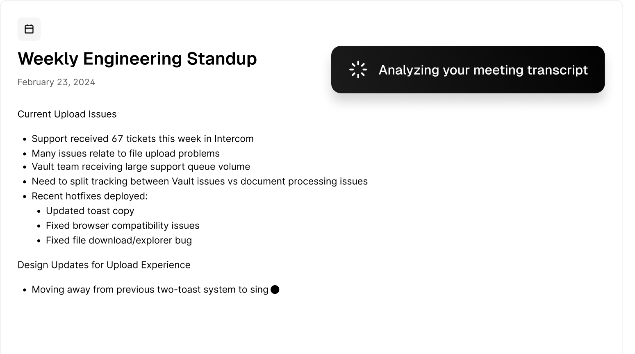Click the bullet marker before 'Support received'
635x354 pixels.
pos(25,139)
